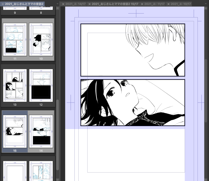Viewport: 209px width, 181px height.
Task: Close the 14/17 canvas tab
Action: coord(63,4)
